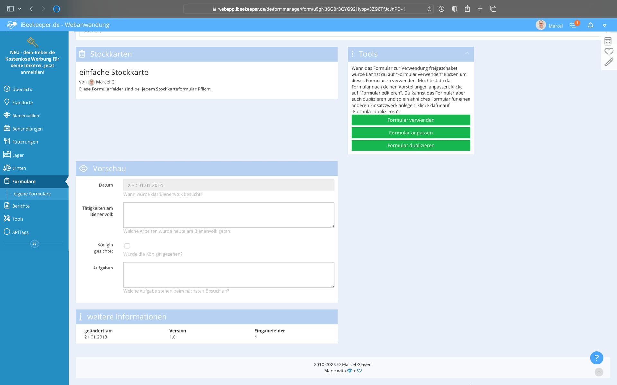
Task: Open Tools panel three-dot menu
Action: [353, 54]
